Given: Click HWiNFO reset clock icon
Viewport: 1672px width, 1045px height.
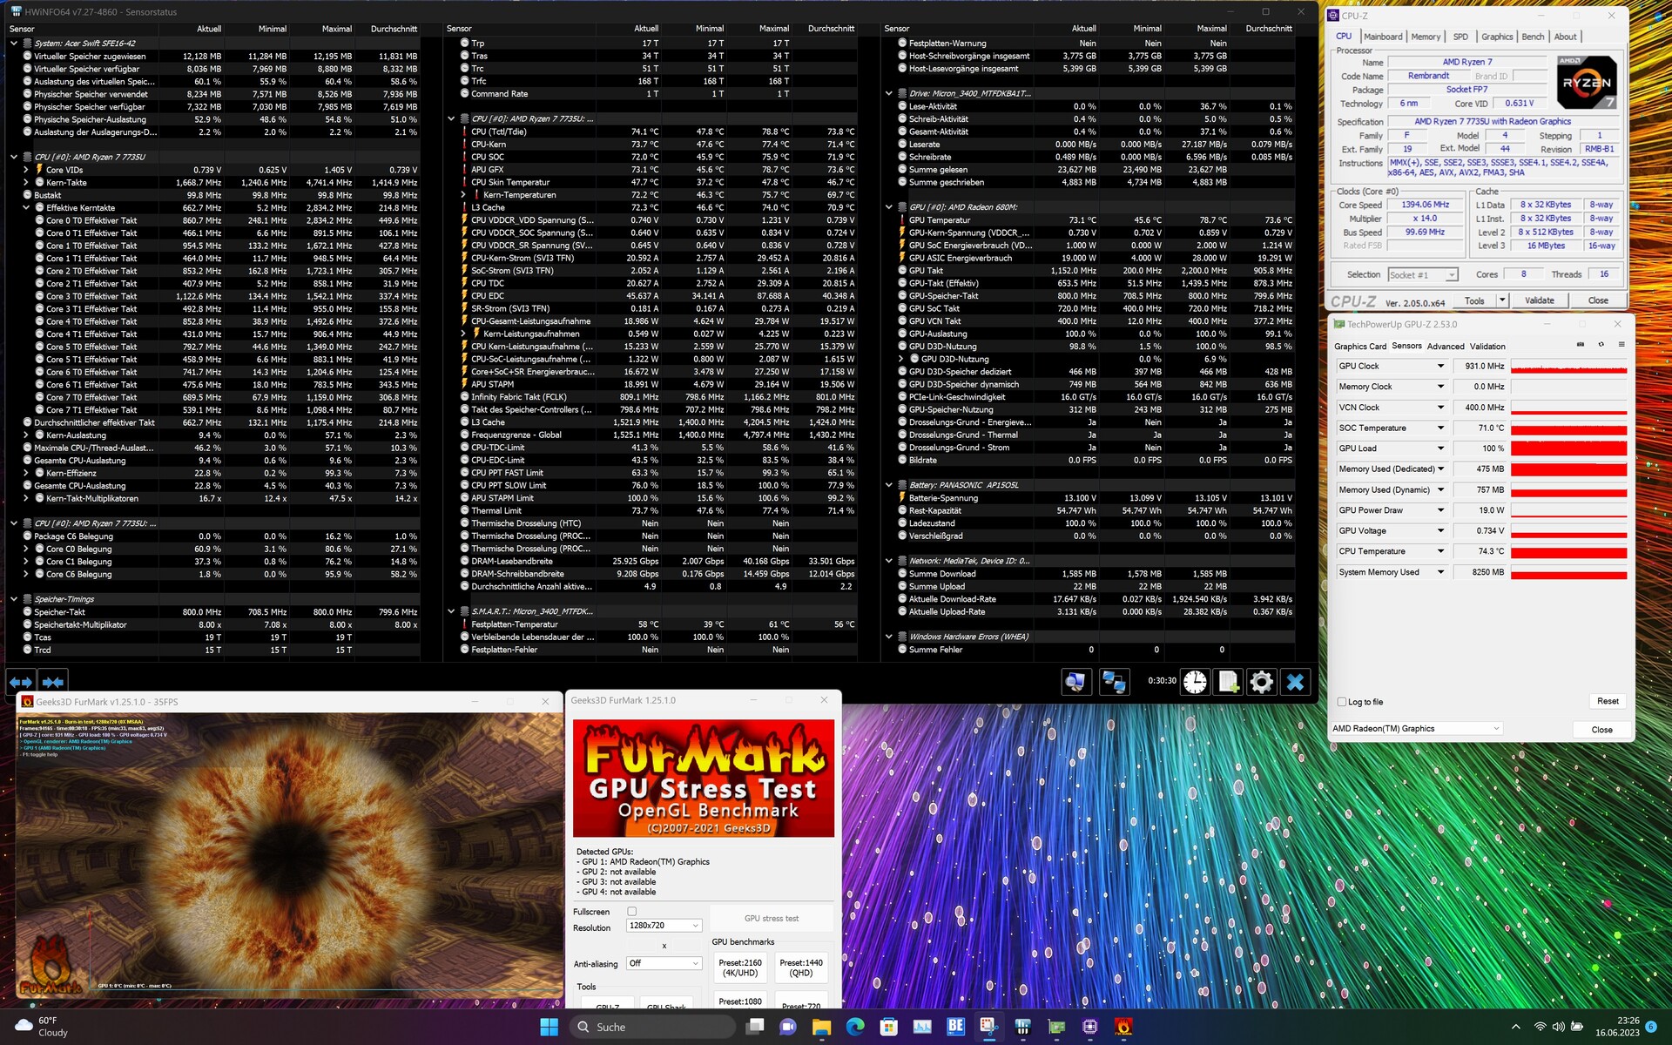Looking at the screenshot, I should (1195, 682).
